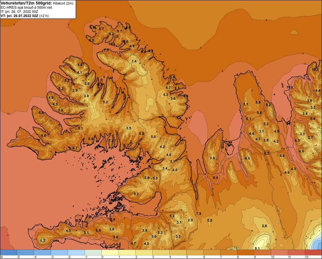The image size is (322, 259).
Task: Pick the red swatch right of 12
Action: point(313,253)
